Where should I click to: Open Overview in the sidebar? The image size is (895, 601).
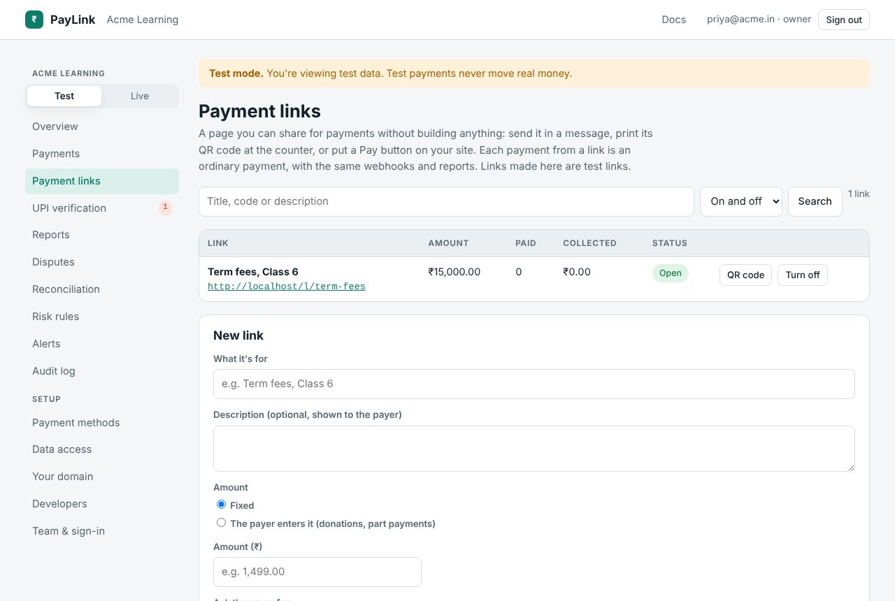tap(102, 126)
